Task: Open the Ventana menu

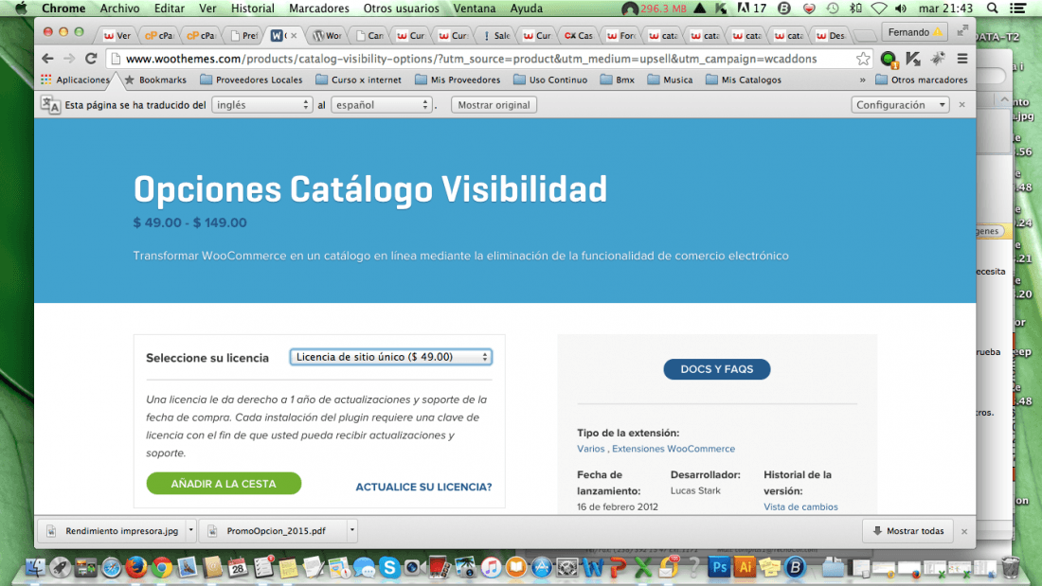Action: [475, 9]
